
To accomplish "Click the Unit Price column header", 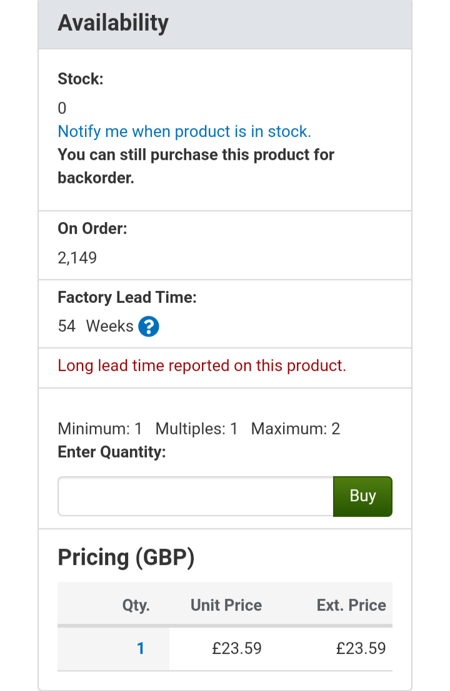I will pyautogui.click(x=226, y=605).
